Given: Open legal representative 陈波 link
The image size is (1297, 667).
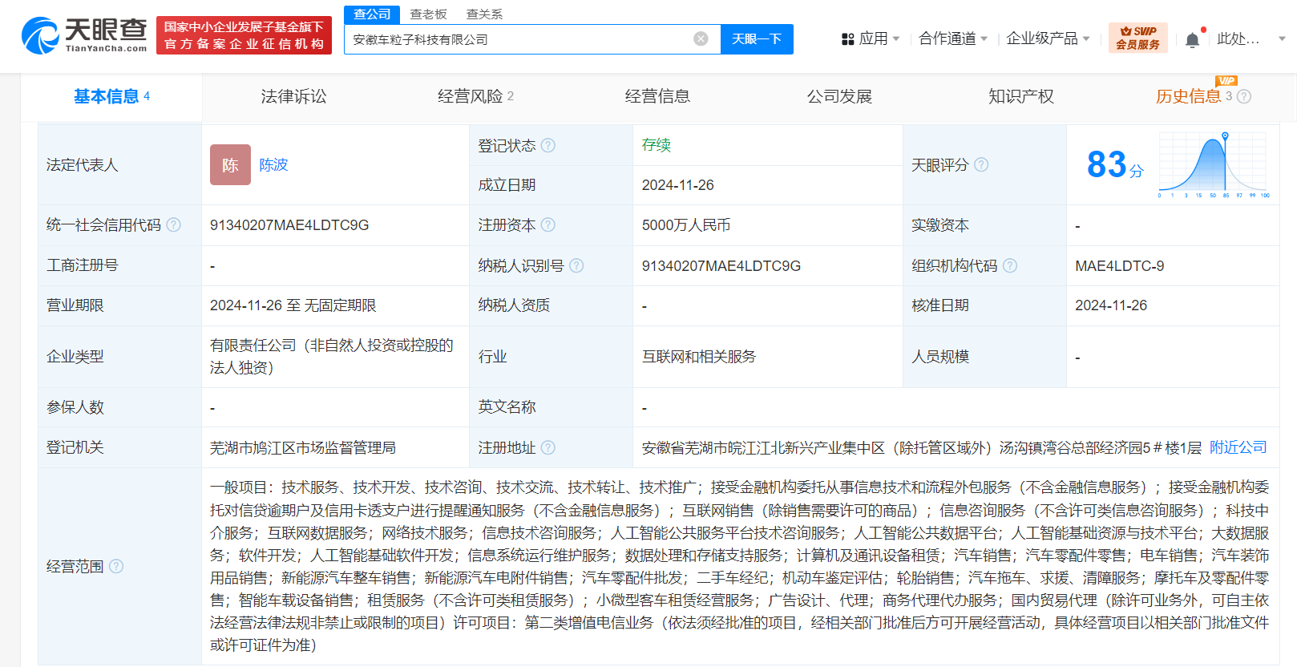Looking at the screenshot, I should coord(273,164).
